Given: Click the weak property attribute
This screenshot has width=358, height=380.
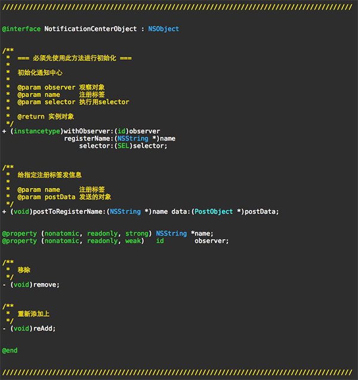Looking at the screenshot, I should pos(135,240).
